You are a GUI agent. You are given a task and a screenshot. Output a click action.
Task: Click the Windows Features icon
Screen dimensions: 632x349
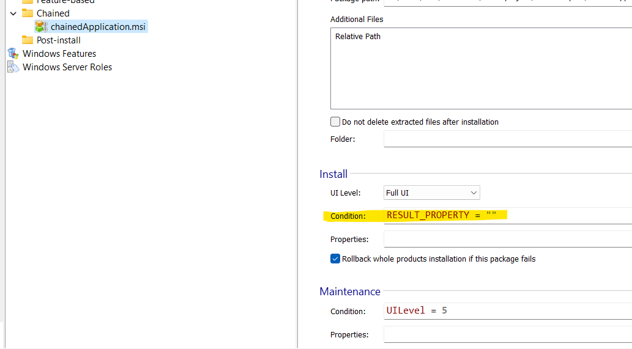click(x=13, y=53)
